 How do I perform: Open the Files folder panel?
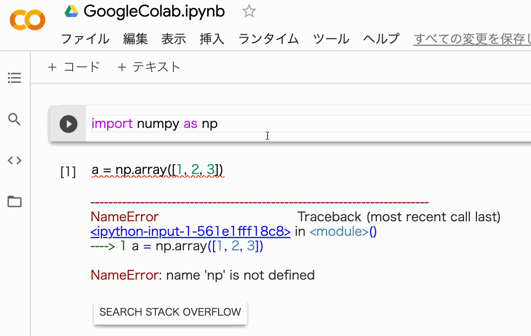click(15, 202)
